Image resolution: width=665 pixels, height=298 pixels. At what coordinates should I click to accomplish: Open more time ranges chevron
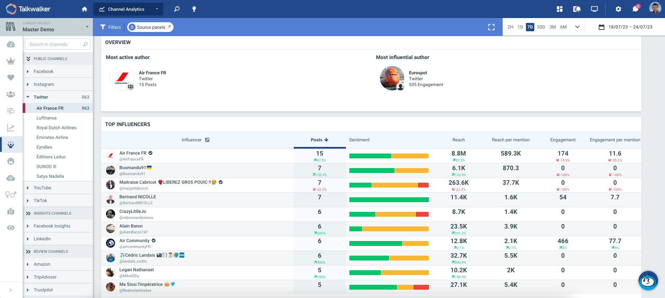tap(577, 27)
